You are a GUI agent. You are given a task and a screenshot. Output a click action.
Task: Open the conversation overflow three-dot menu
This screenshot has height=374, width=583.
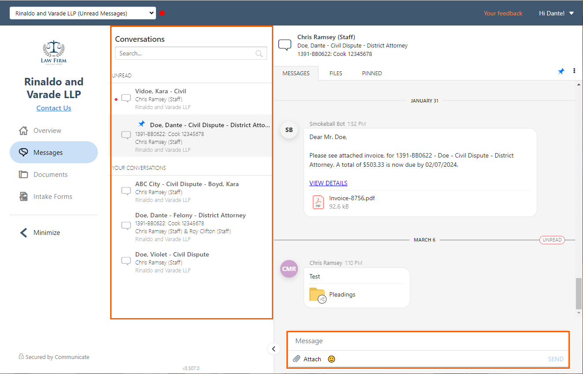[x=574, y=70]
